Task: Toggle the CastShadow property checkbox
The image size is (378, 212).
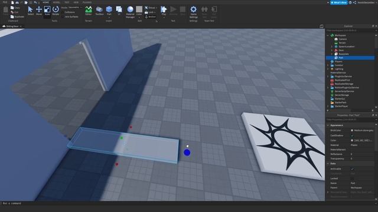Action: coord(352,135)
